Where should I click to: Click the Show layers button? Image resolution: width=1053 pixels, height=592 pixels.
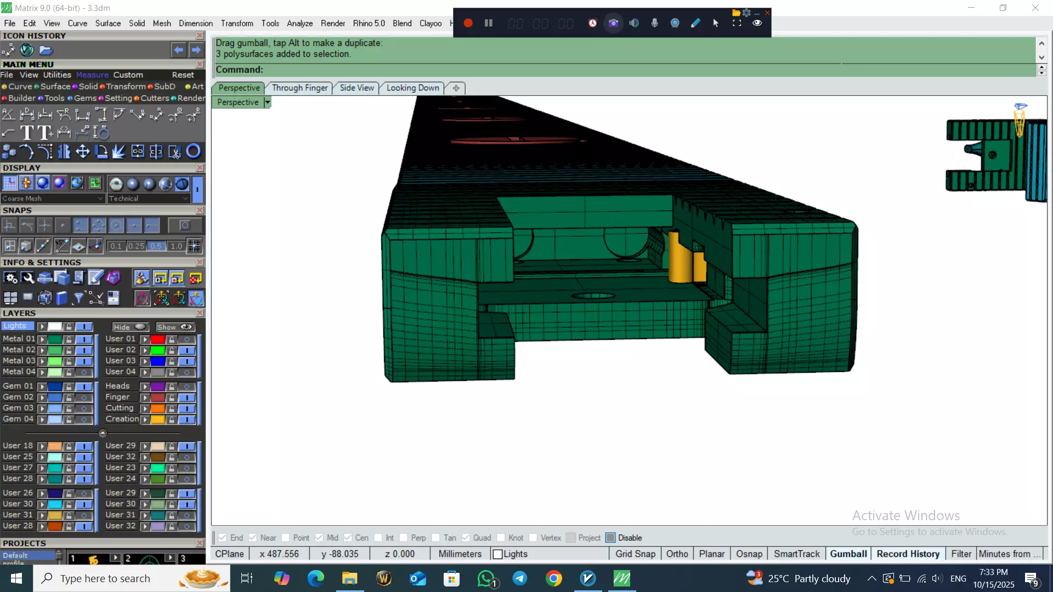(175, 327)
